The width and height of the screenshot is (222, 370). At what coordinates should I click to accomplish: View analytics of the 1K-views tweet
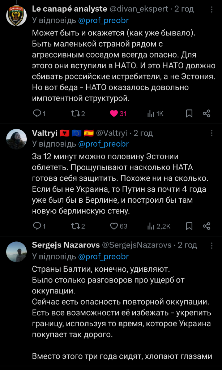click(151, 113)
